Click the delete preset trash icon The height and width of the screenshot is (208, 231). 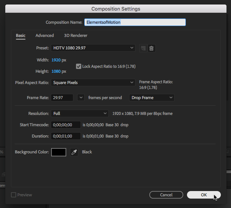(x=151, y=48)
